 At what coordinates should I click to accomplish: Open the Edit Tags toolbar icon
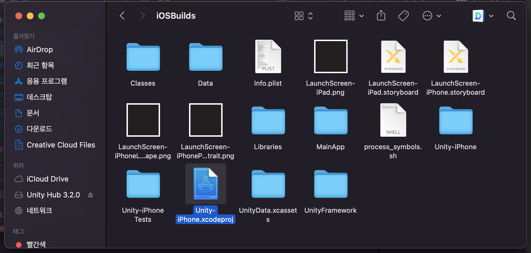click(x=403, y=16)
